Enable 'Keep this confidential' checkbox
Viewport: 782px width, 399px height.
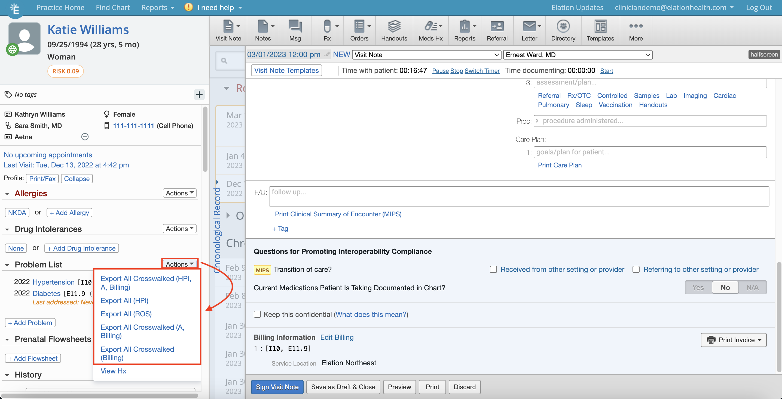(257, 314)
